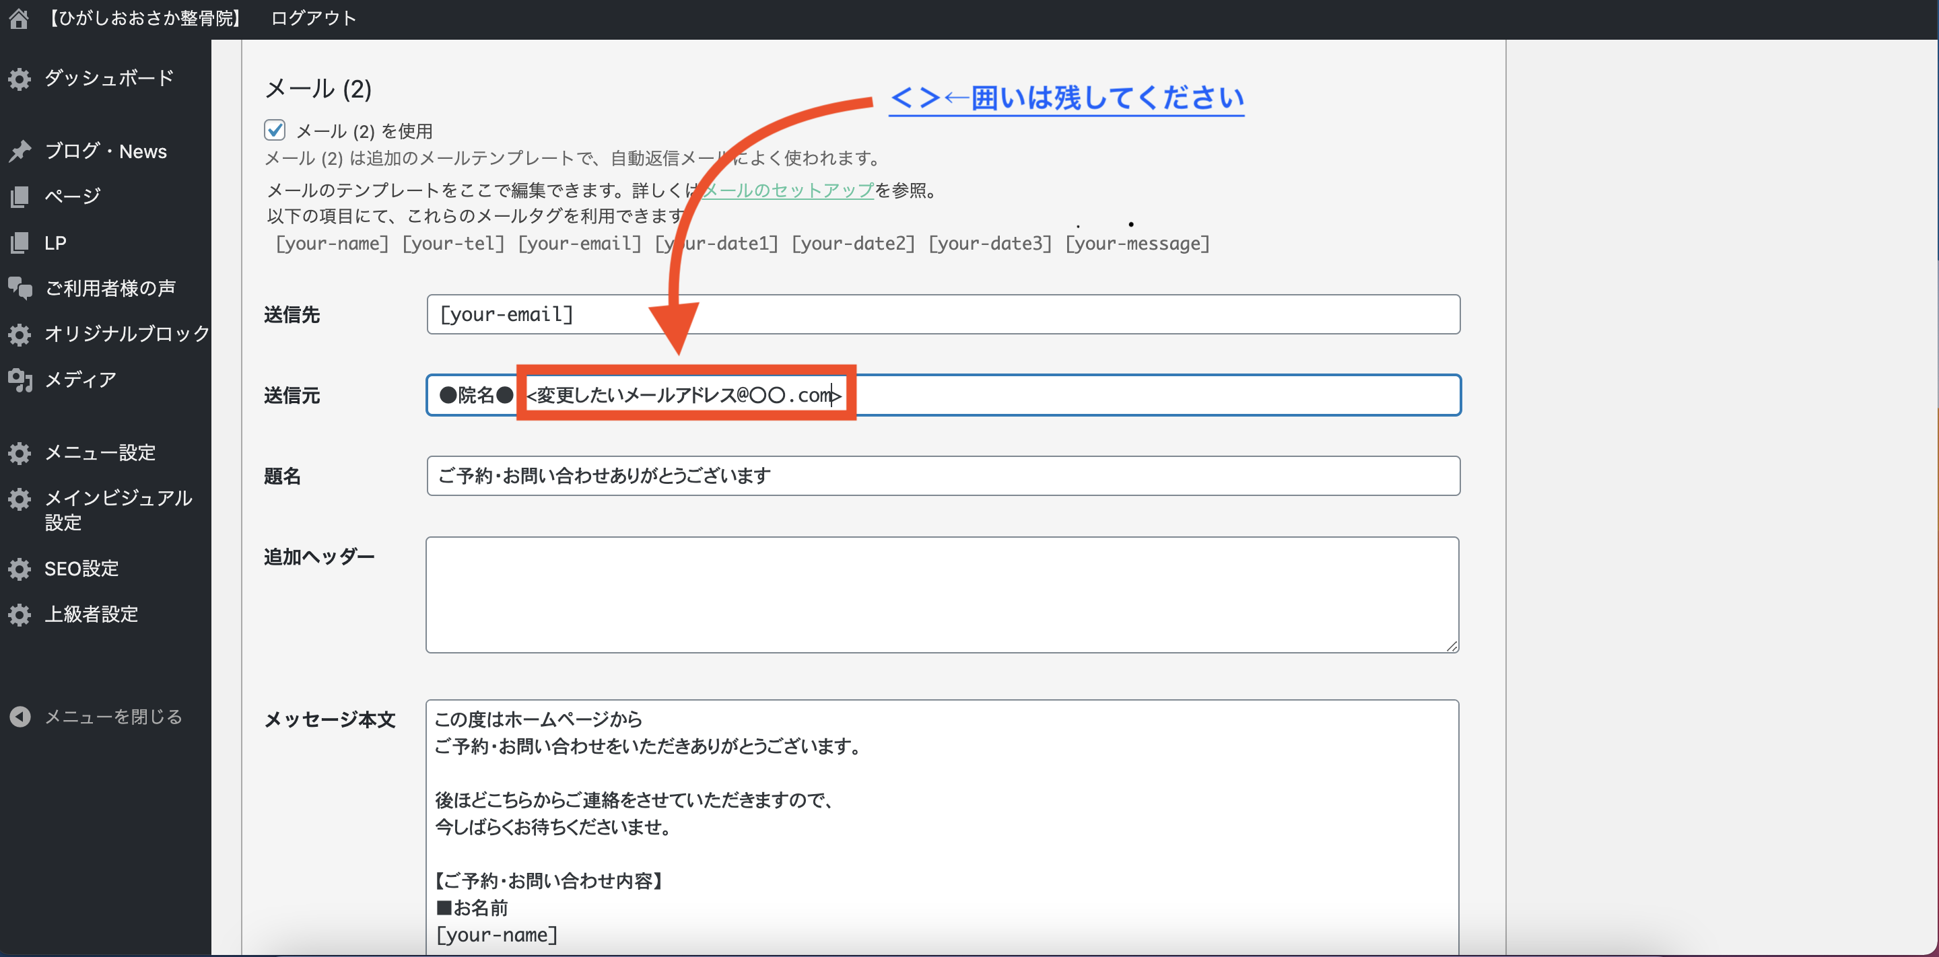Viewport: 1939px width, 957px height.
Task: Click the media icon beside メディア
Action: click(x=20, y=380)
